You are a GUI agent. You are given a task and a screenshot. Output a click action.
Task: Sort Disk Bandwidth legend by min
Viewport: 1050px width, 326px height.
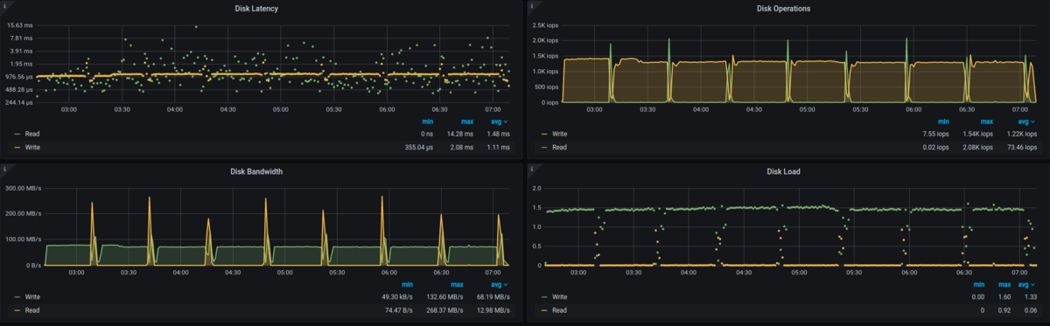tap(407, 284)
